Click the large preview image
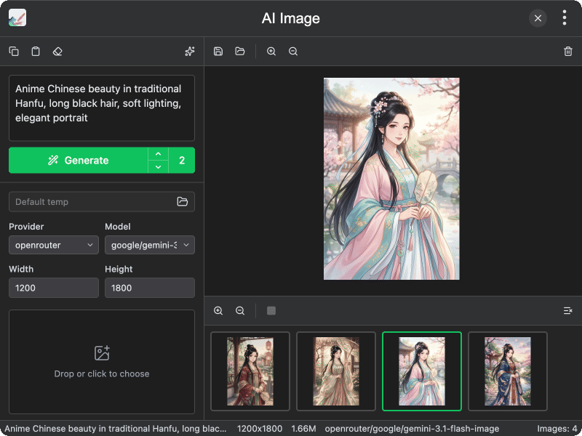 (391, 179)
